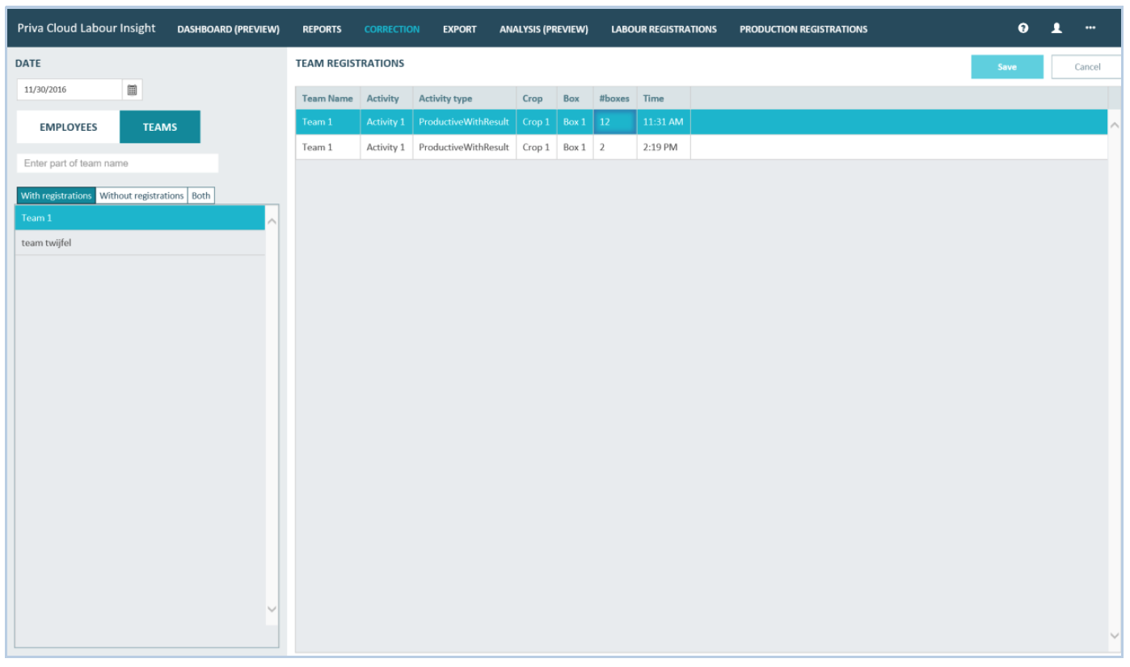Open the three-dots more options menu
Image resolution: width=1130 pixels, height=667 pixels.
[1090, 28]
